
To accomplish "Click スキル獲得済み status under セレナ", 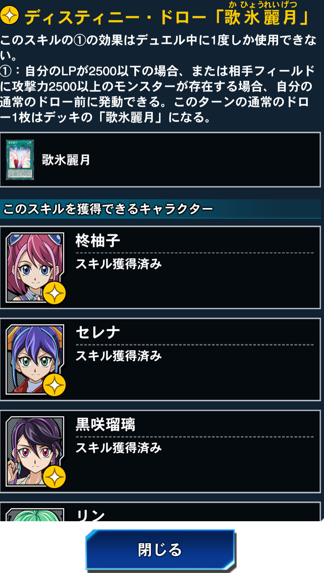I will [x=119, y=356].
